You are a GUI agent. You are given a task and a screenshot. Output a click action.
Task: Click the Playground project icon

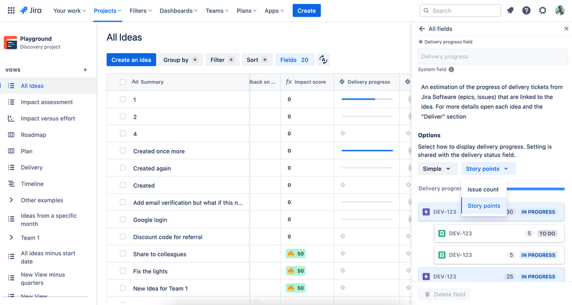[x=10, y=43]
